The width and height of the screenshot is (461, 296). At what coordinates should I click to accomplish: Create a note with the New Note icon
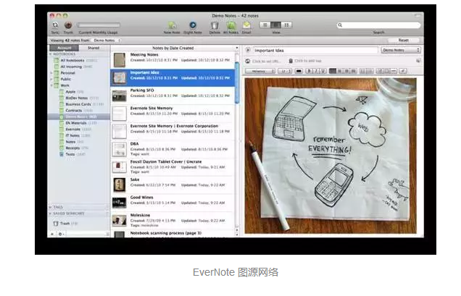click(172, 25)
